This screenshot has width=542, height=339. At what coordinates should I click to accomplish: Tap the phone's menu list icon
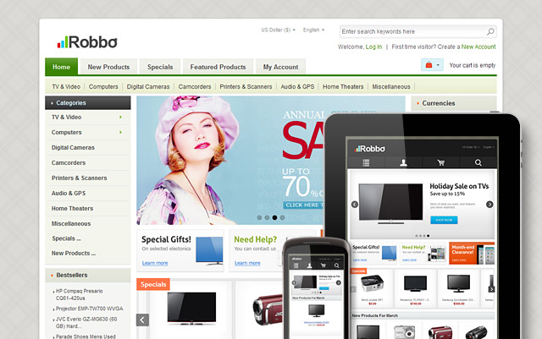296,265
